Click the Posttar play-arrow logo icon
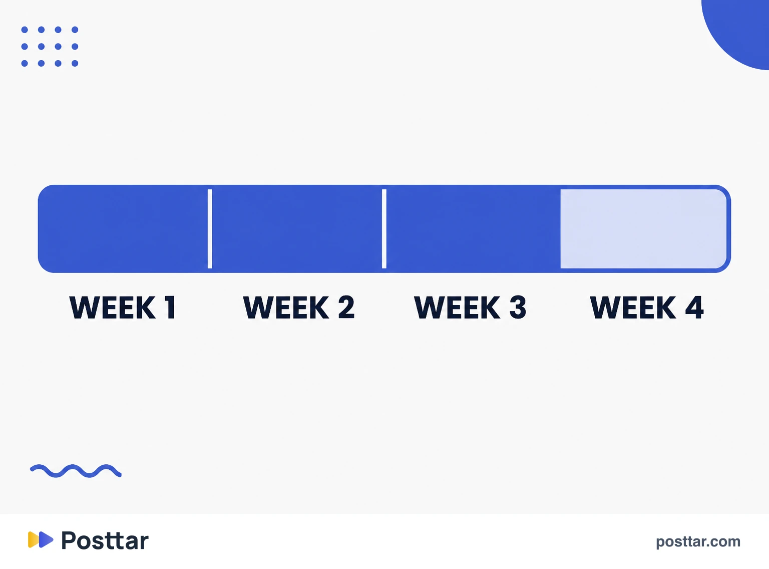769x569 pixels. coord(41,540)
